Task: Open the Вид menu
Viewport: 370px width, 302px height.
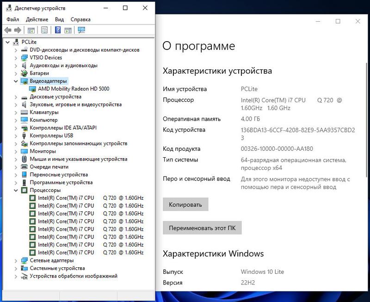Action: (x=59, y=19)
